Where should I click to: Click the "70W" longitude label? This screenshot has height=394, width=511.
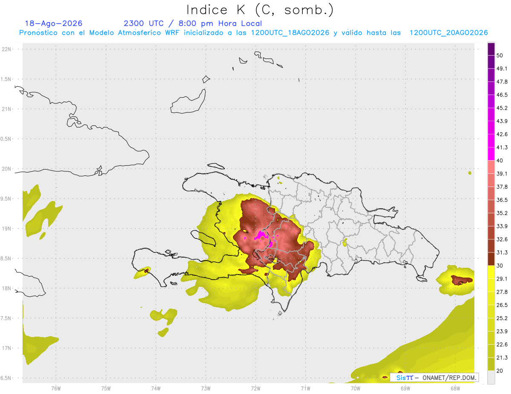pos(355,388)
